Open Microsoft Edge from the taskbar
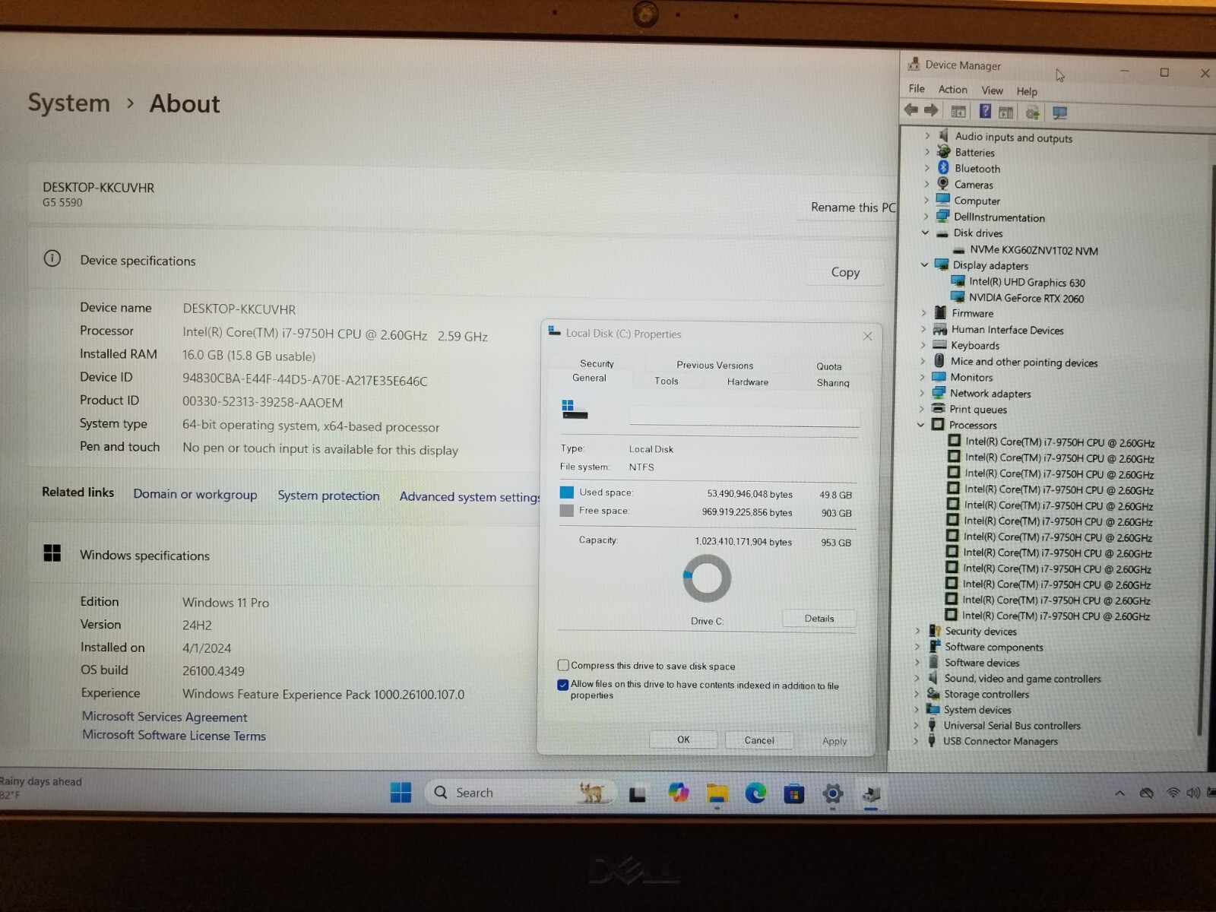This screenshot has width=1216, height=912. [755, 794]
